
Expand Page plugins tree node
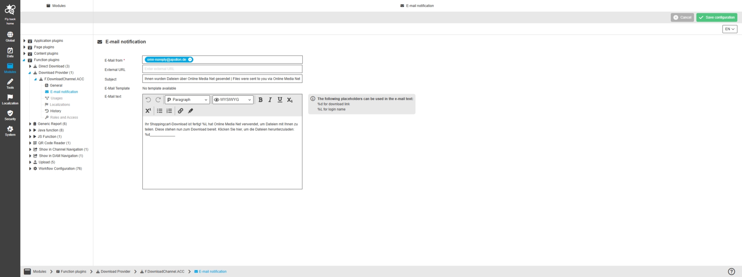[24, 47]
